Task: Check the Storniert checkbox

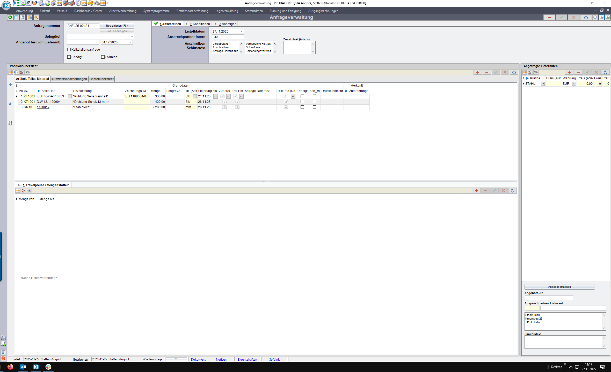Action: (103, 57)
